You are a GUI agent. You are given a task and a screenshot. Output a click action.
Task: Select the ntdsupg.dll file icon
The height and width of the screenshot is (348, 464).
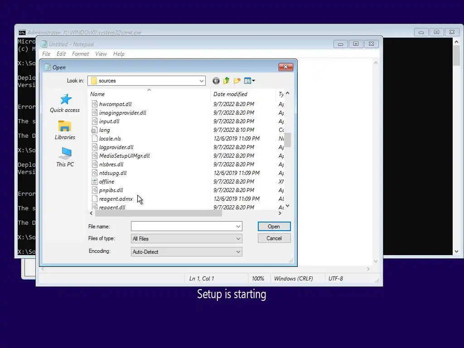(95, 173)
